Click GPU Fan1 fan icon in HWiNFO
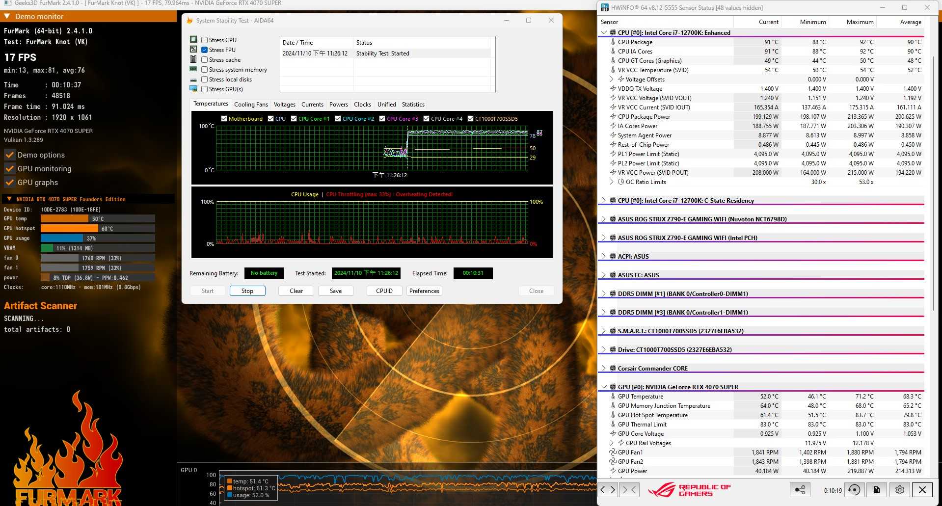This screenshot has height=506, width=942. 613,452
